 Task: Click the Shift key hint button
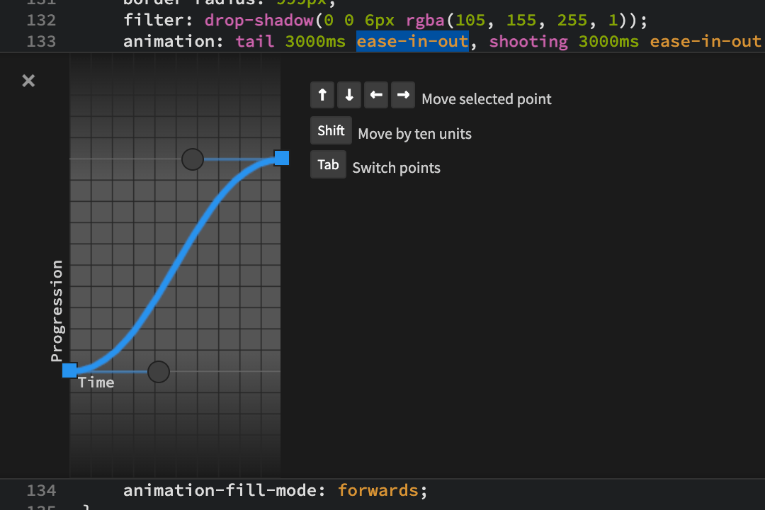331,131
